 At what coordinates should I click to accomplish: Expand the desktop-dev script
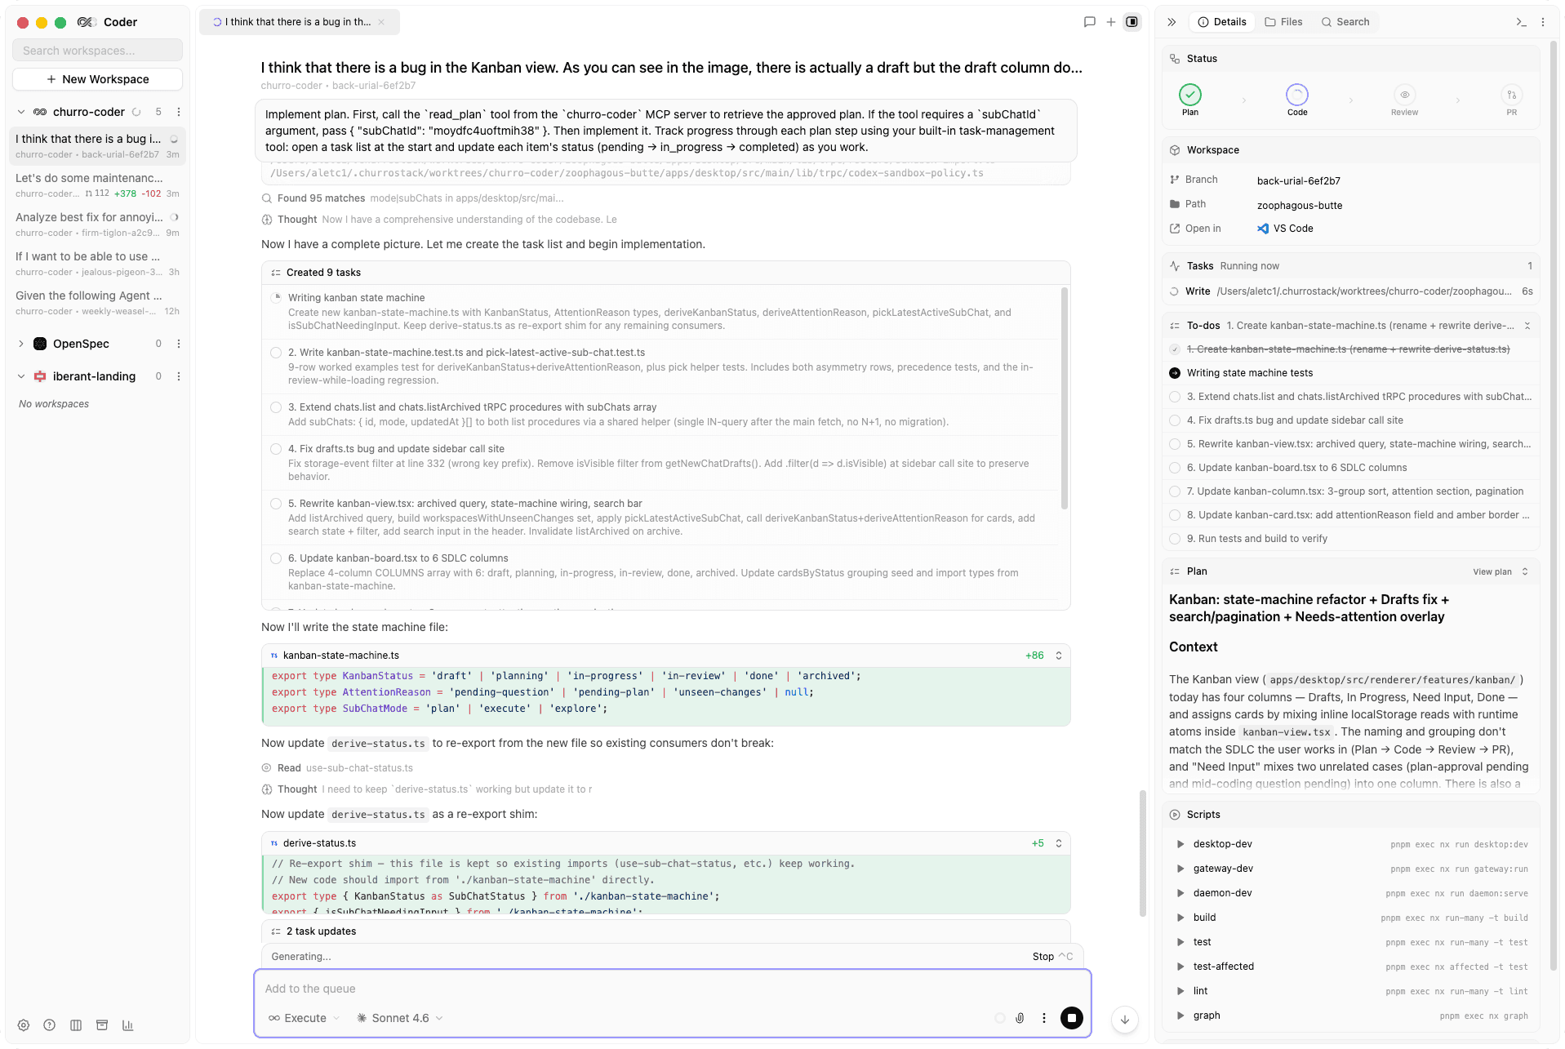[x=1180, y=844]
